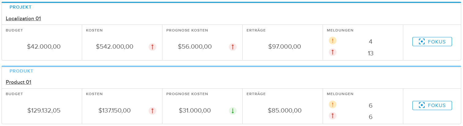Image resolution: width=463 pixels, height=126 pixels.
Task: Click Product 01 budget value $129.132,05
Action: 44,111
